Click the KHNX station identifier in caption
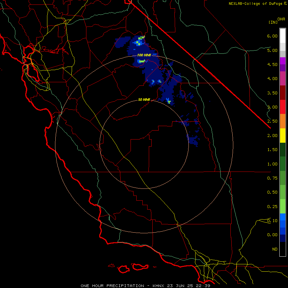Image resolution: width=288 pixels, height=288 pixels. 158,286
